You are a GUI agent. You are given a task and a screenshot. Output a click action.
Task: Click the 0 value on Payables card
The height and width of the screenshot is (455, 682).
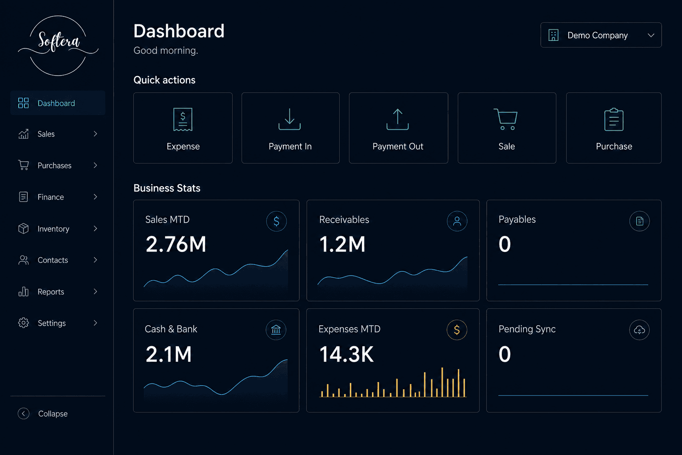[x=505, y=244]
